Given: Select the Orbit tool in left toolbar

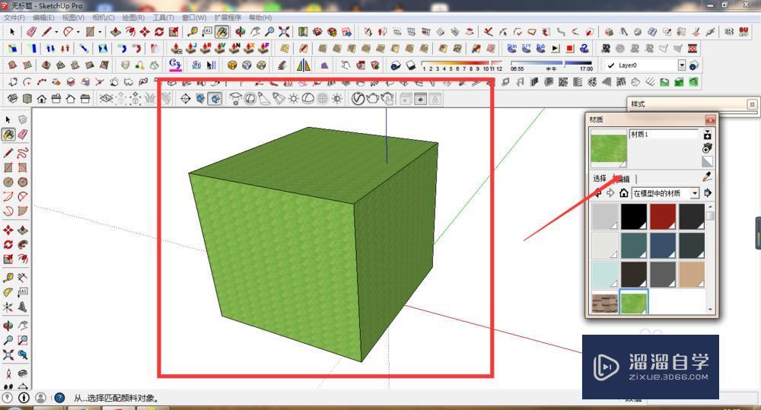Looking at the screenshot, I should [x=8, y=326].
